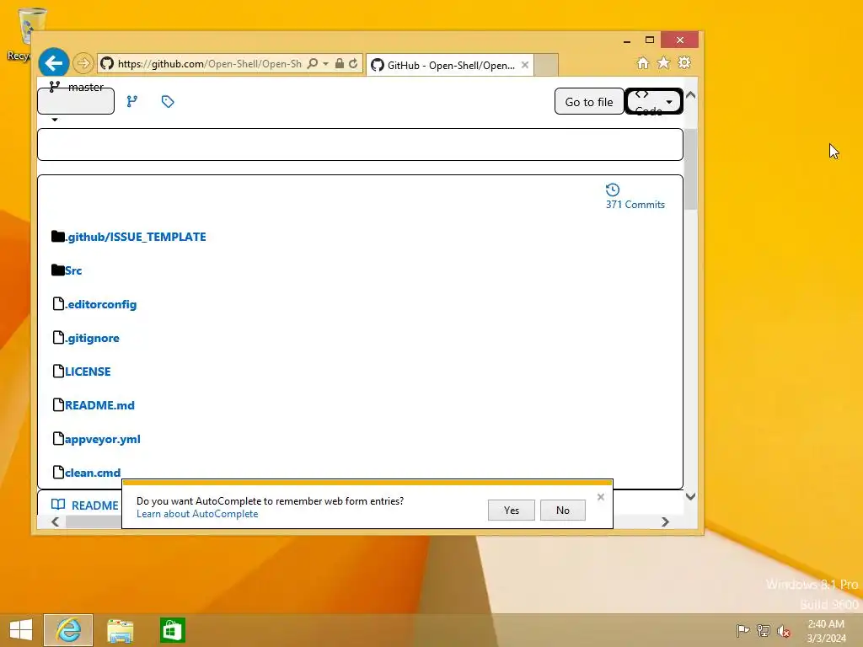
Task: Open the 371 Commits history link
Action: click(635, 205)
